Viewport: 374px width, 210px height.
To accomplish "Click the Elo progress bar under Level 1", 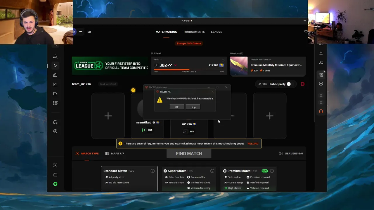I will pyautogui.click(x=189, y=69).
